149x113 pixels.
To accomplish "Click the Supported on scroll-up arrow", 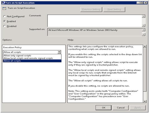I will point(143,30).
